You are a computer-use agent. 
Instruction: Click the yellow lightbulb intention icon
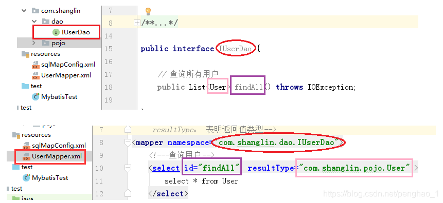tap(148, 11)
